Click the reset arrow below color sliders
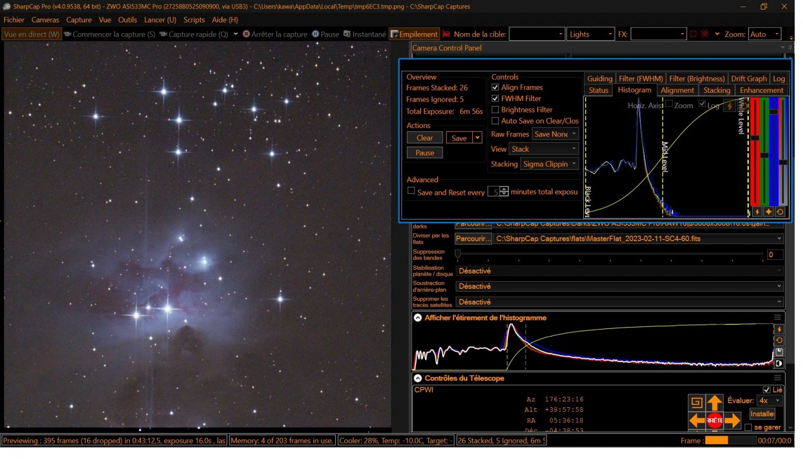The width and height of the screenshot is (803, 459). point(780,212)
